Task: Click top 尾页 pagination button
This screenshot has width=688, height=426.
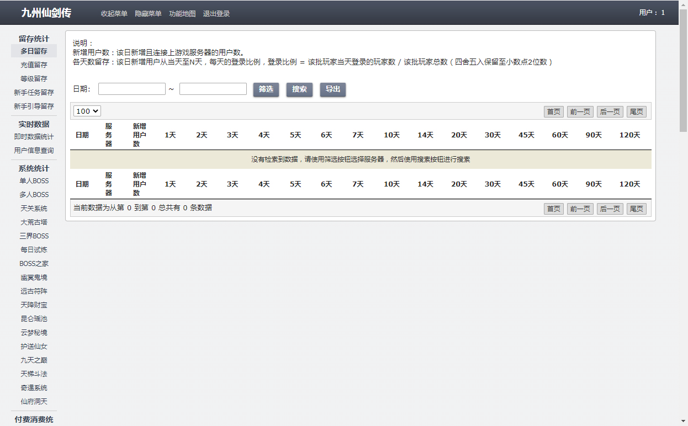Action: tap(637, 111)
